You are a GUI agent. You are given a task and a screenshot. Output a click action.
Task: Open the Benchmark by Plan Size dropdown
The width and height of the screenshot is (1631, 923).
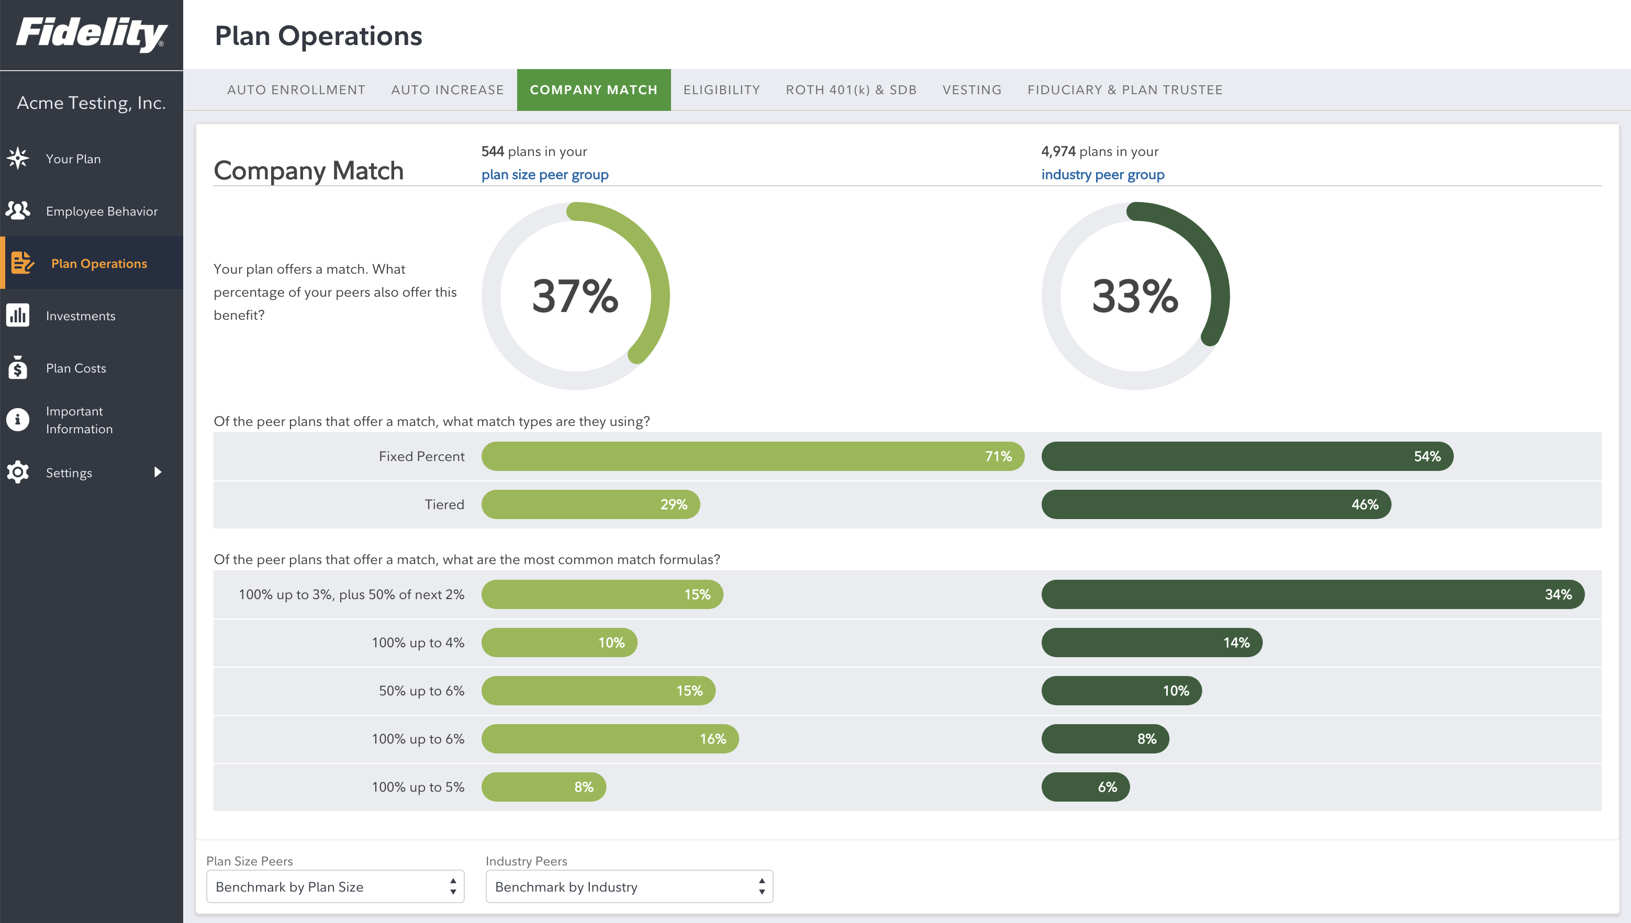[x=335, y=886]
